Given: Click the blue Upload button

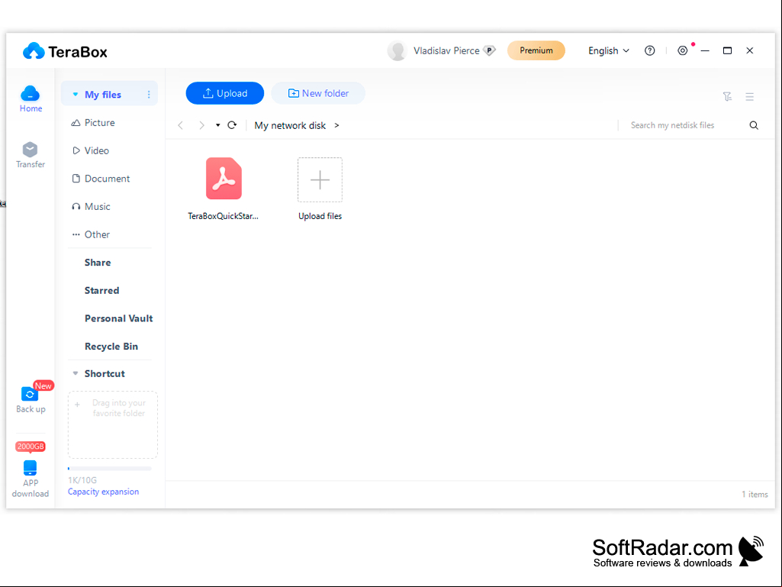Looking at the screenshot, I should pyautogui.click(x=225, y=93).
